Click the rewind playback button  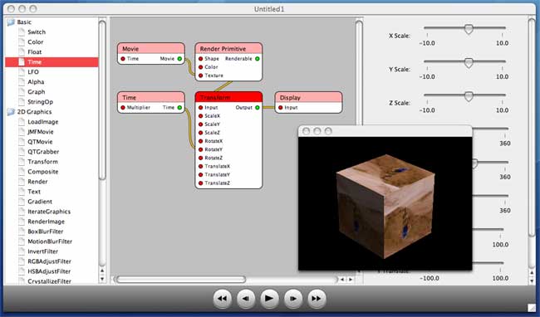pos(222,299)
